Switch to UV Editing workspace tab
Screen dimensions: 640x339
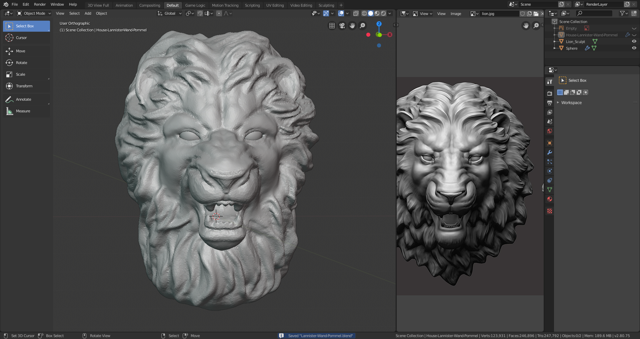click(x=275, y=5)
